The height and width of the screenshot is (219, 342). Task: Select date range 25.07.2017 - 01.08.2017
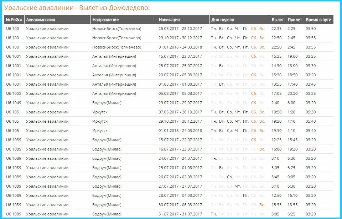180,168
